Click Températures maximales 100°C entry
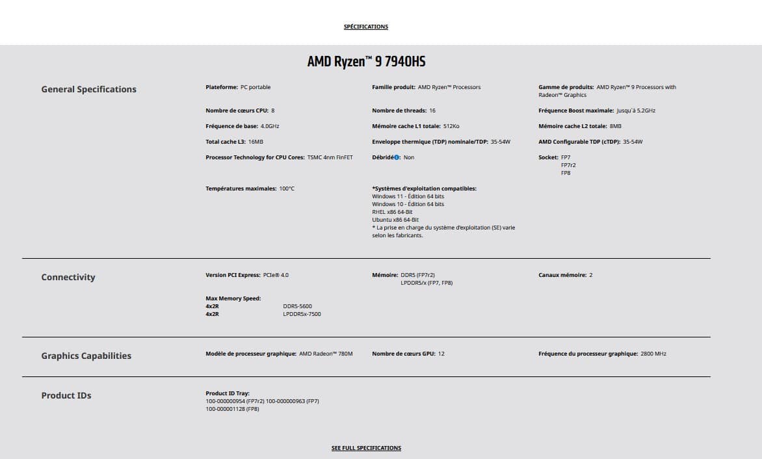762x459 pixels. pos(250,189)
